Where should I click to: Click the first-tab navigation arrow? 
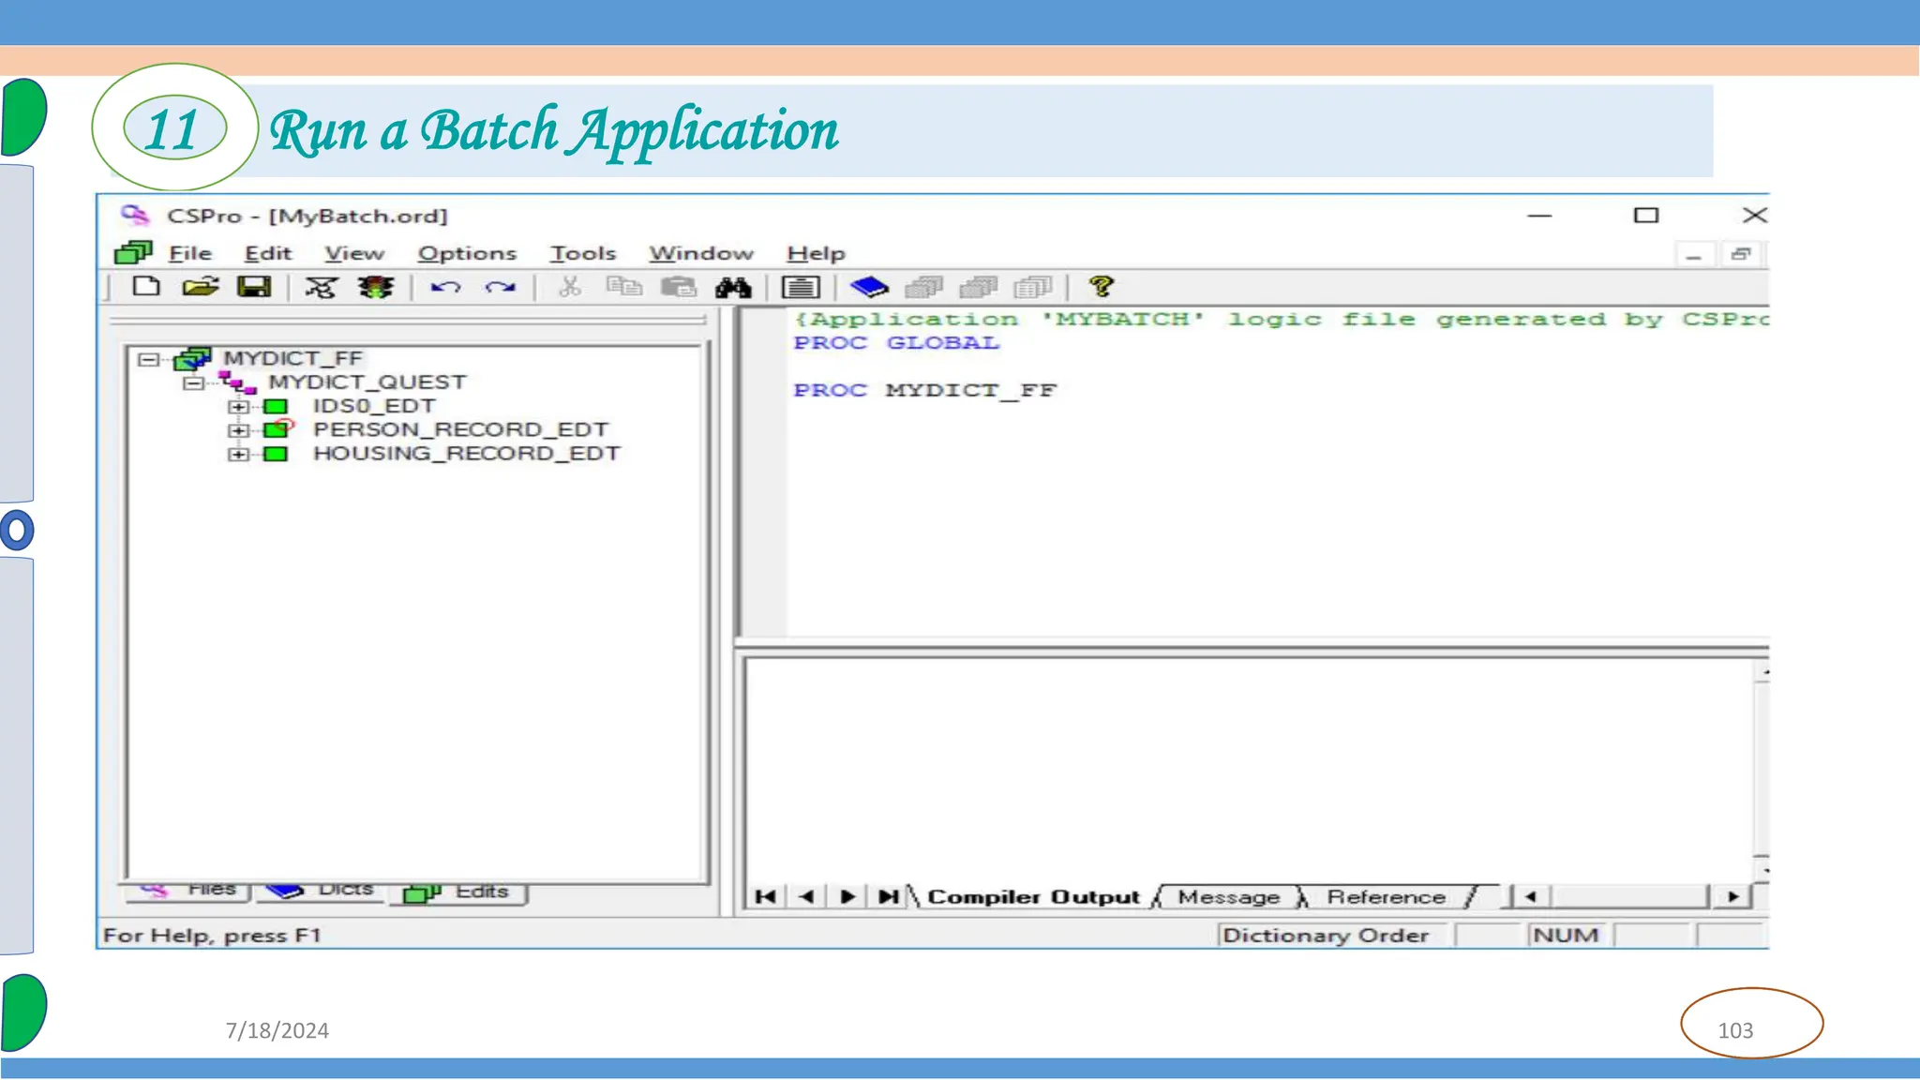coord(766,897)
